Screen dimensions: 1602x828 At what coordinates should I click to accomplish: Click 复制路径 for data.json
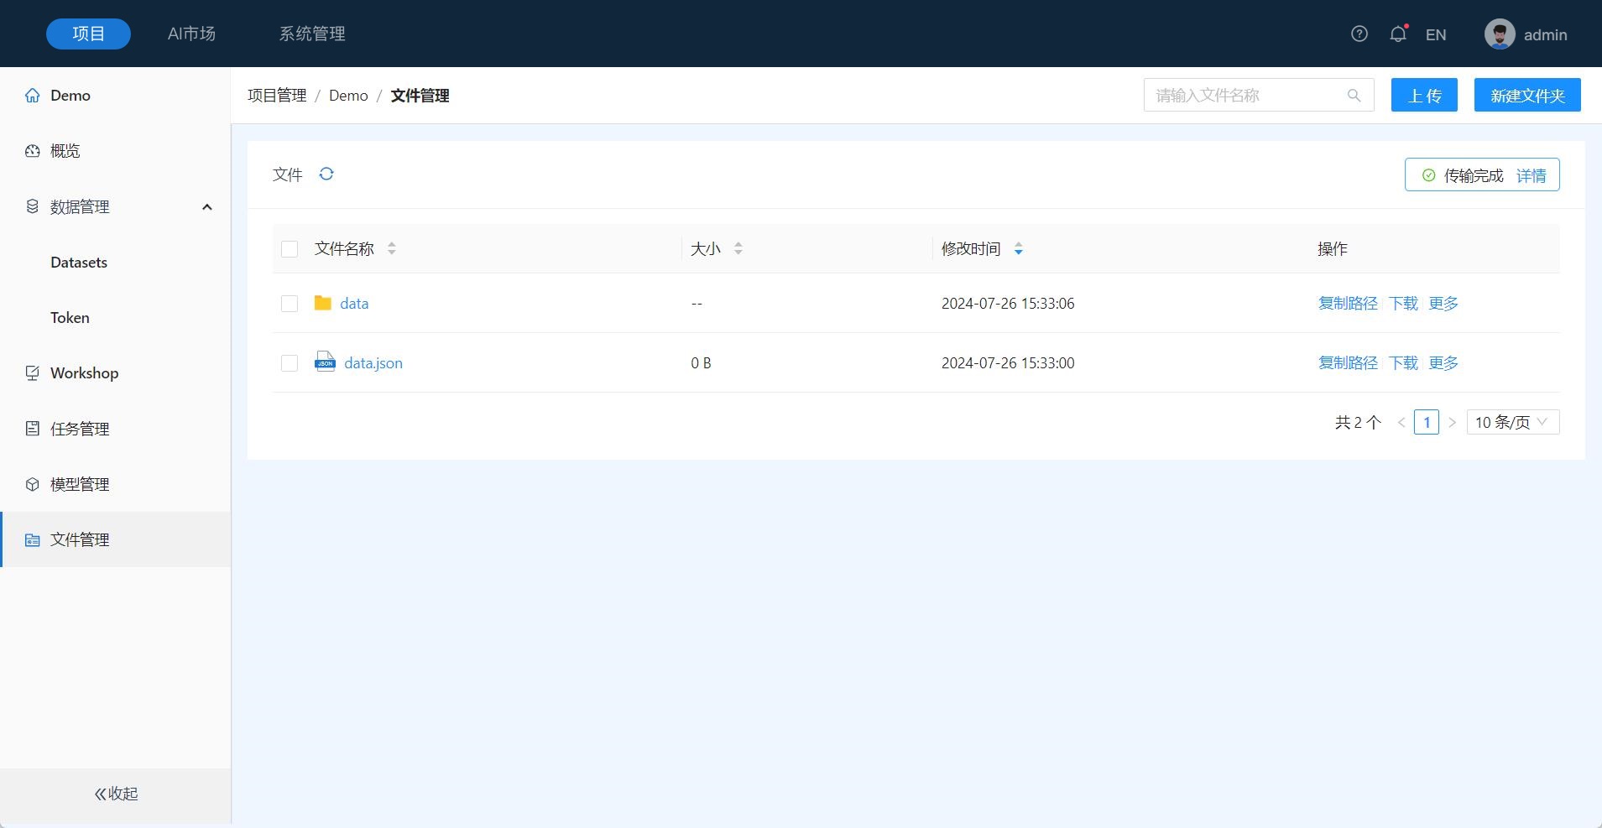point(1348,363)
